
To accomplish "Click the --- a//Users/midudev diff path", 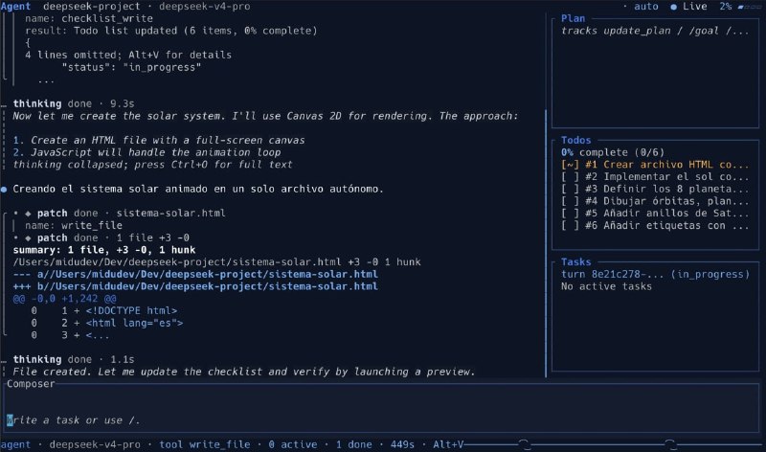I will (195, 274).
